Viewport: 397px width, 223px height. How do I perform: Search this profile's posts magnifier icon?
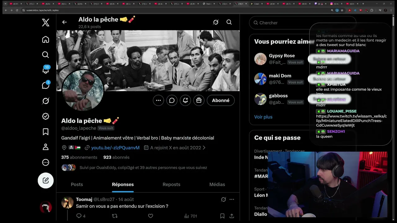click(229, 22)
